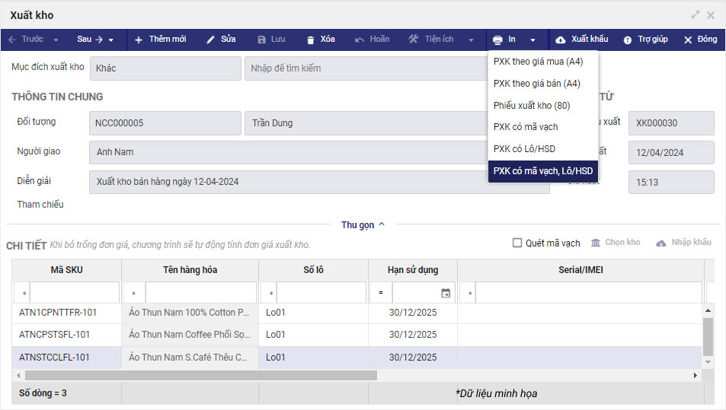This screenshot has height=410, width=726.
Task: Click the Đối tượng code field NCC000005
Action: [x=165, y=123]
